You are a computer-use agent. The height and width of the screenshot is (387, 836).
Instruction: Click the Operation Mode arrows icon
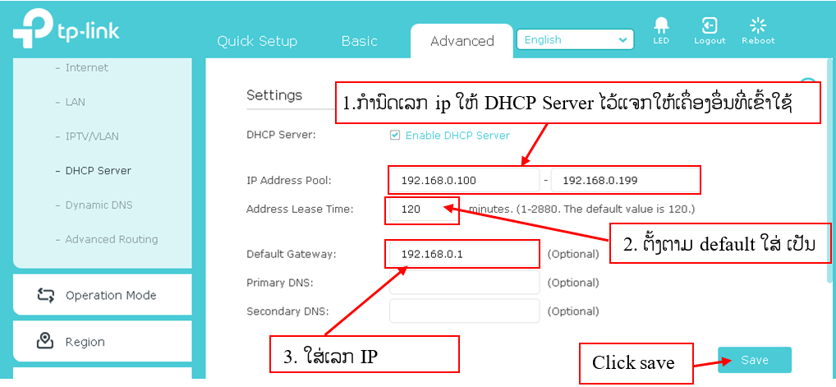click(46, 295)
